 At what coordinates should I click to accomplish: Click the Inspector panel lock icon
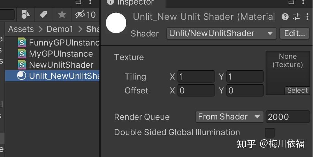coord(291,2)
